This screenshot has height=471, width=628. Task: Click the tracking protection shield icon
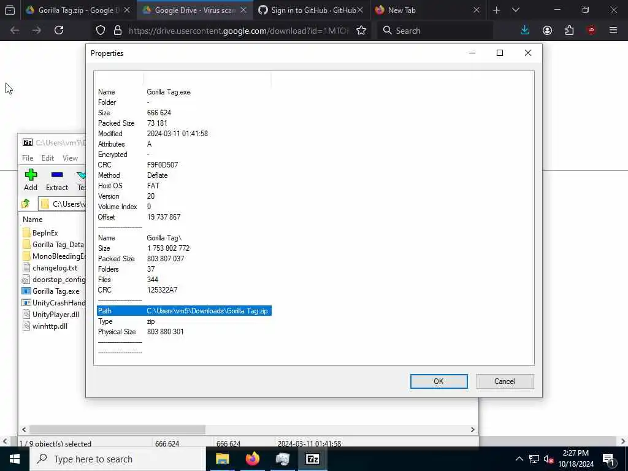point(101,31)
